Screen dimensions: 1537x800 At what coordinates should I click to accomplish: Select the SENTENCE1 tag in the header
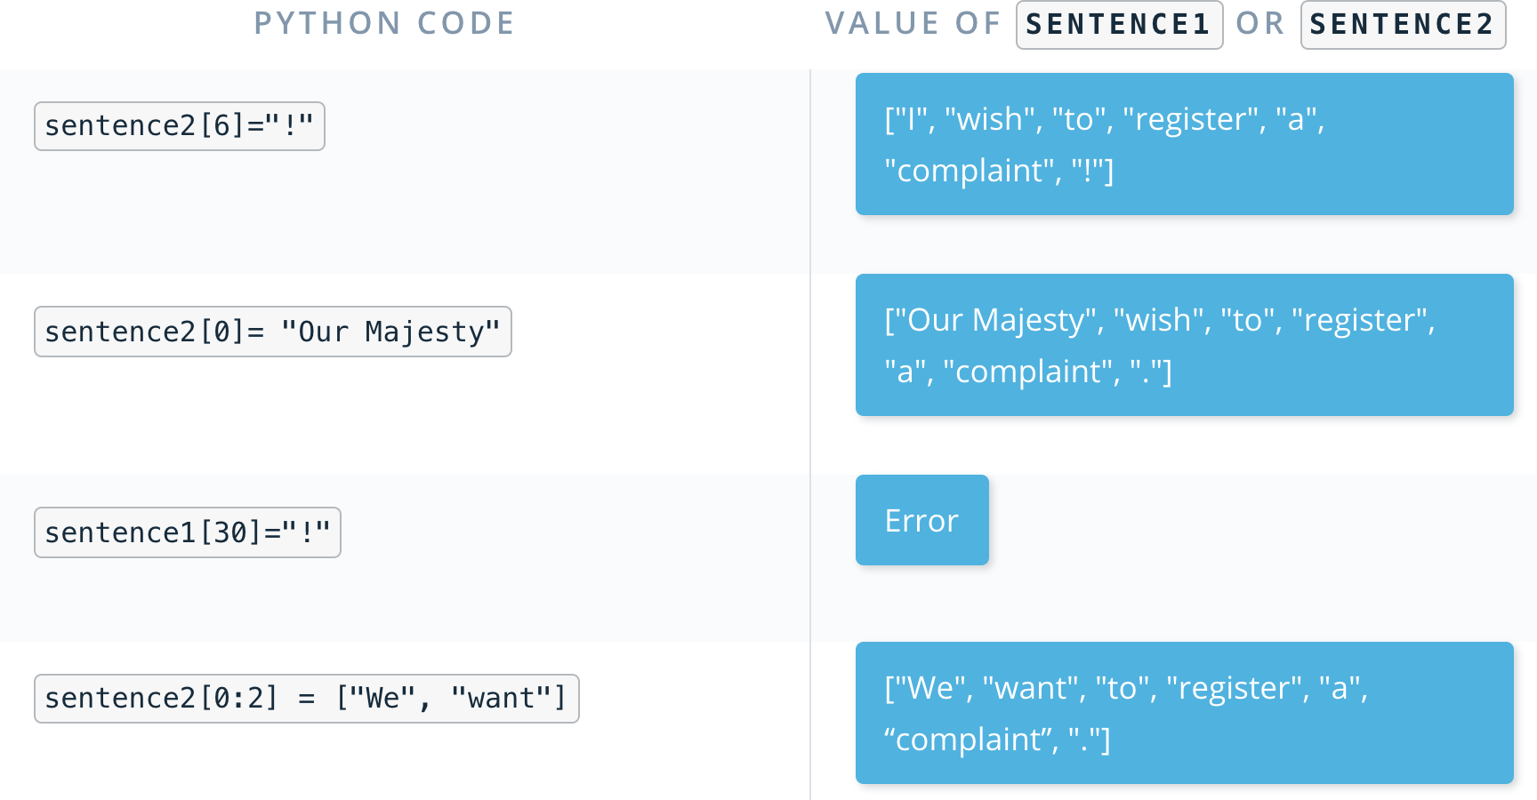pyautogui.click(x=1119, y=25)
